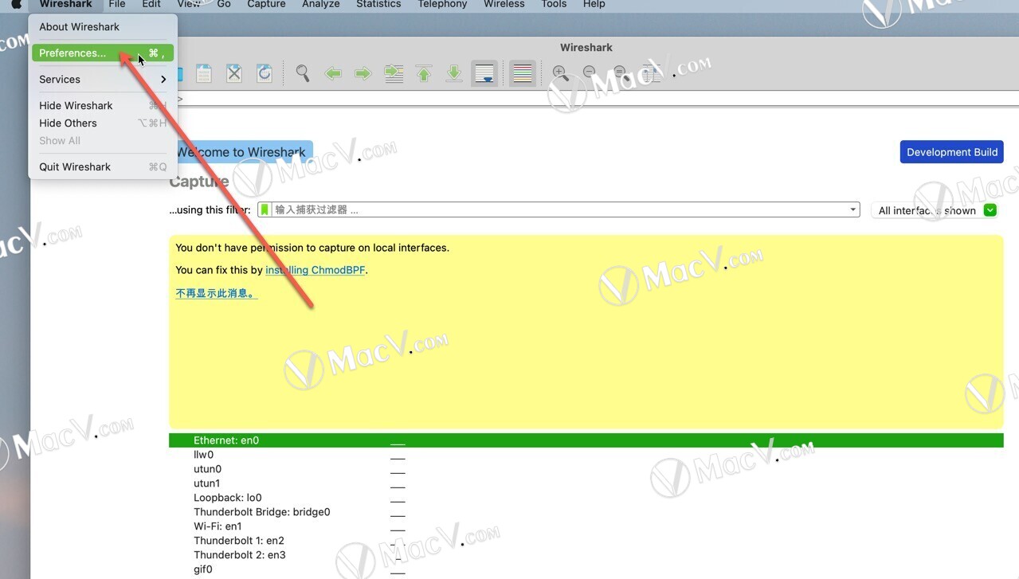This screenshot has height=579, width=1019.
Task: Open the Telephony menu
Action: 442,4
